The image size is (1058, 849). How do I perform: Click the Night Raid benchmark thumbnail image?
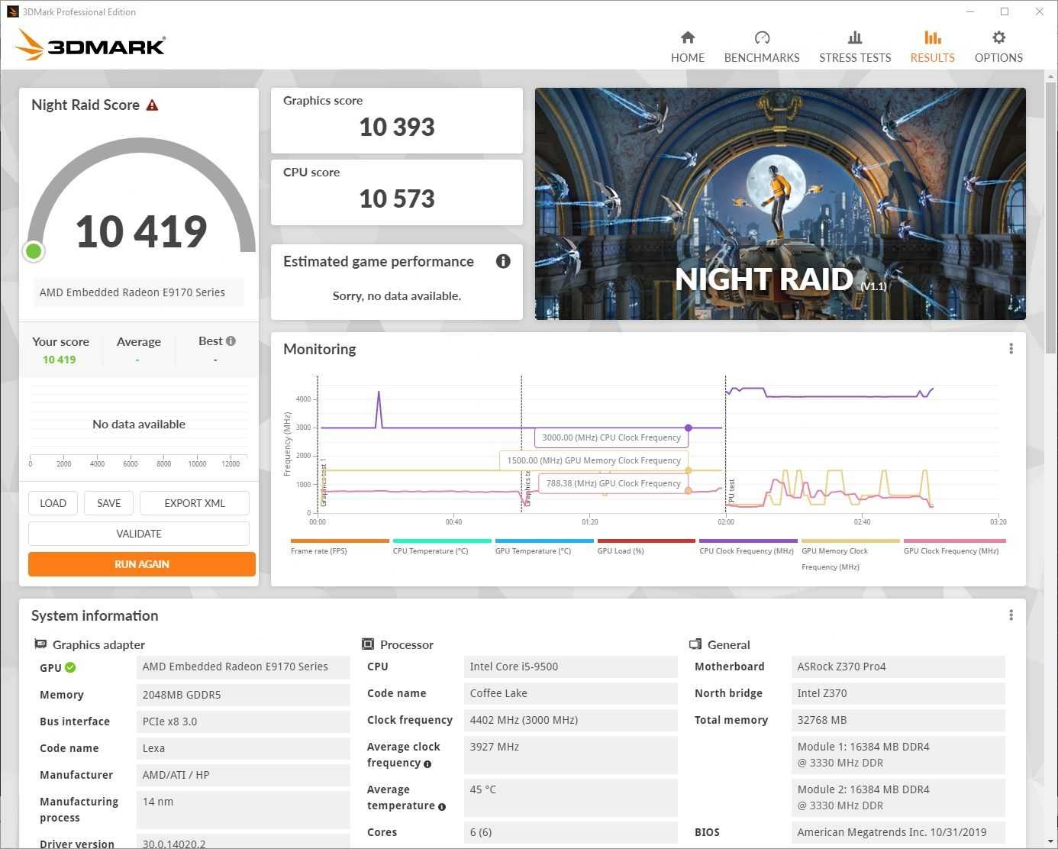pyautogui.click(x=780, y=204)
